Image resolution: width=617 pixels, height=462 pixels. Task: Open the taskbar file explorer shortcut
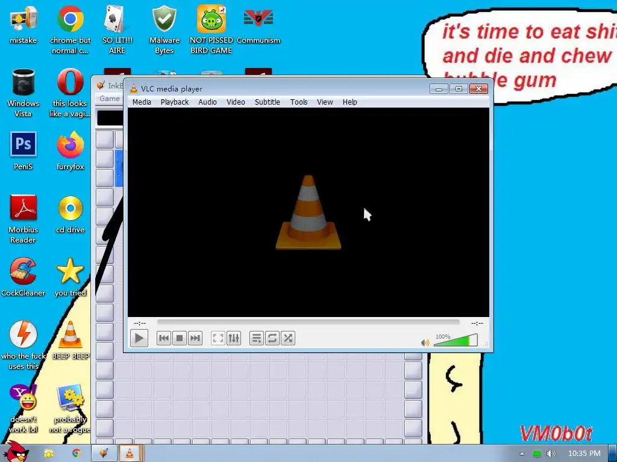pos(49,454)
